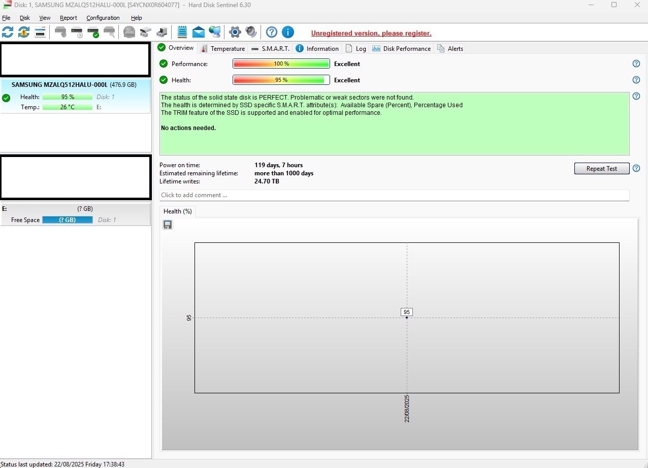The width and height of the screenshot is (648, 468).
Task: Switch to the Overview tab
Action: coord(176,48)
